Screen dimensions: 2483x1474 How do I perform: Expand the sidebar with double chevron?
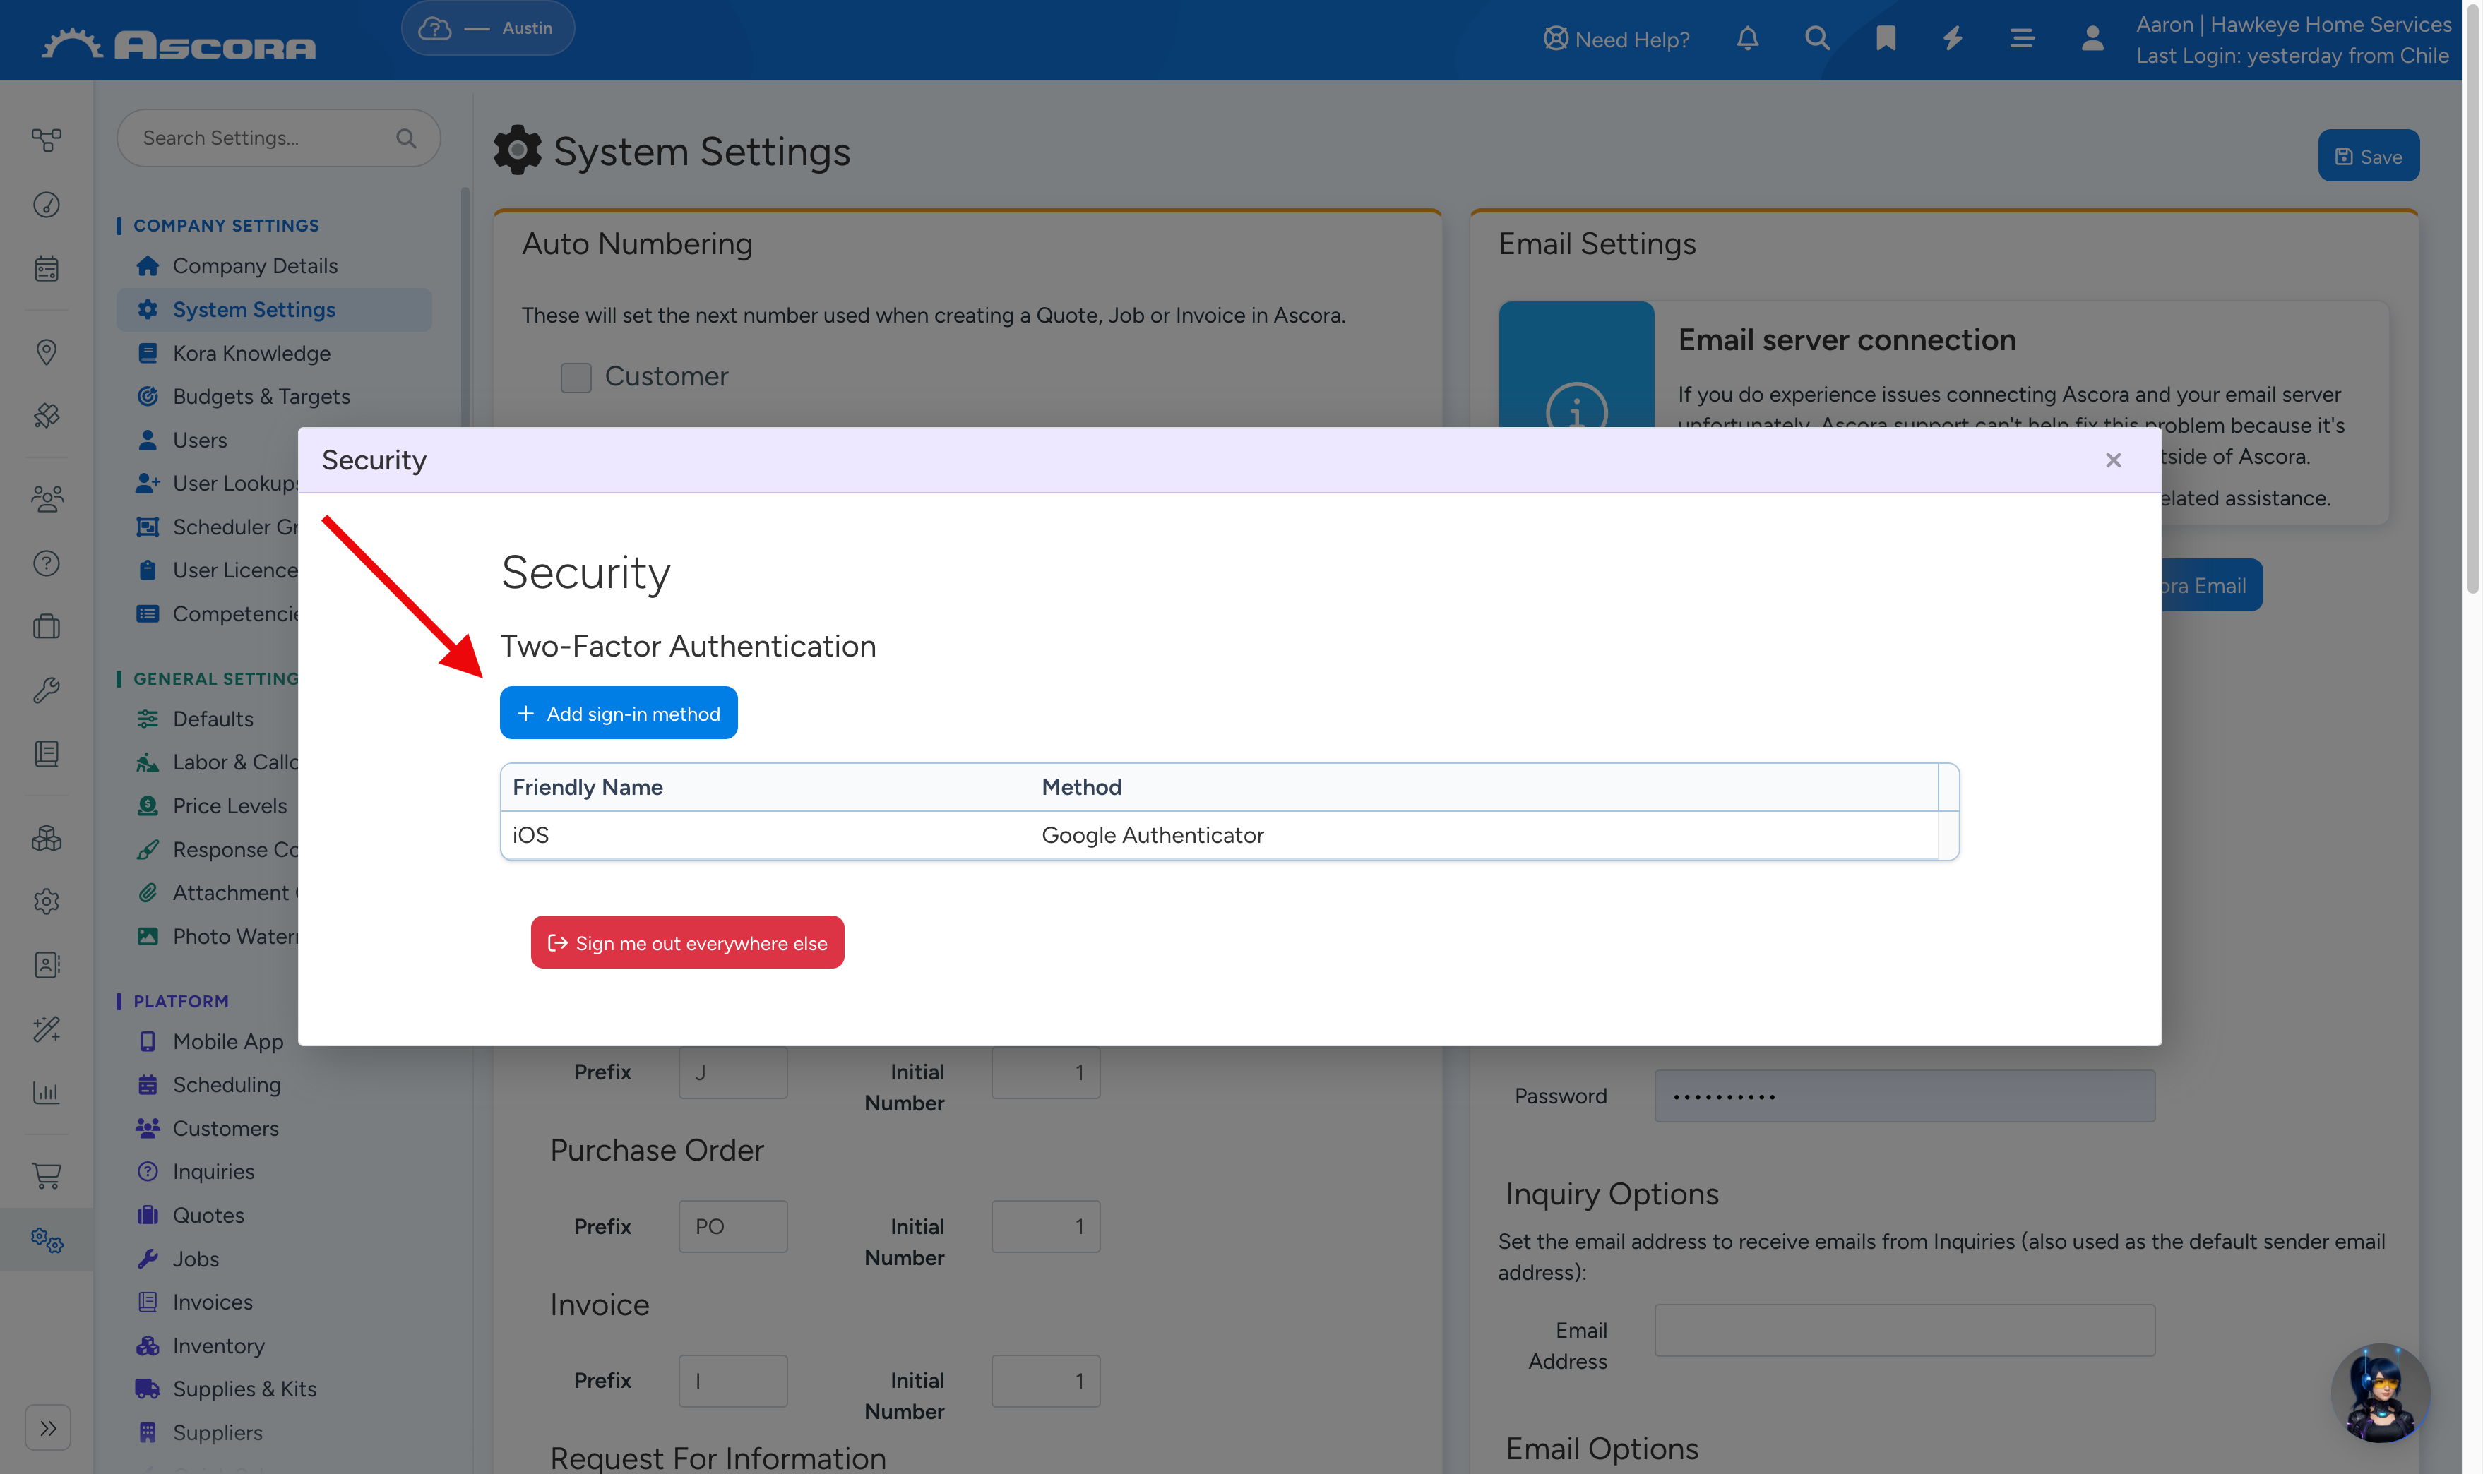tap(48, 1428)
